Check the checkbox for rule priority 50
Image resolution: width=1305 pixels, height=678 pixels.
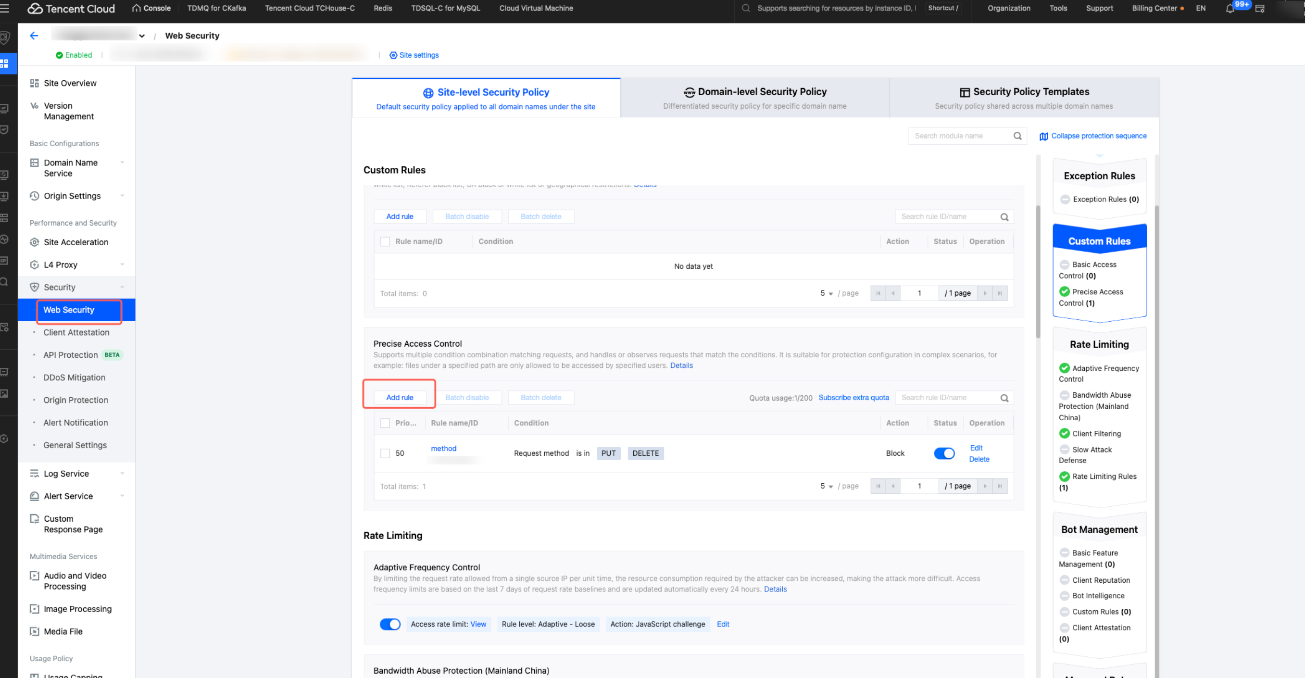pos(385,453)
